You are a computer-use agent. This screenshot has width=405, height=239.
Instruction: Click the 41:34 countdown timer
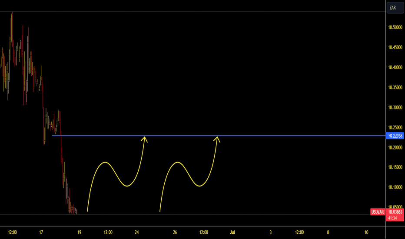coord(392,218)
